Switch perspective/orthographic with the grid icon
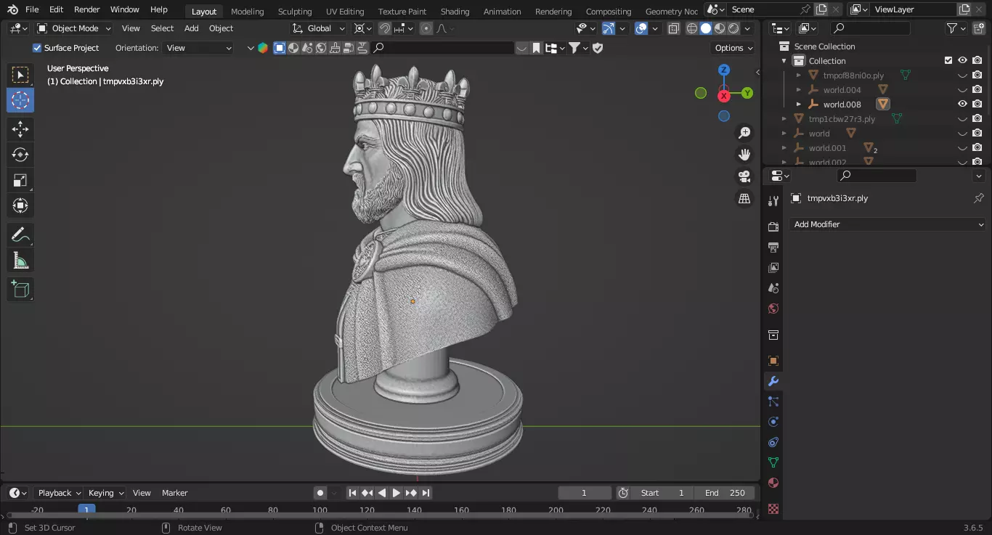The height and width of the screenshot is (535, 992). pos(744,198)
